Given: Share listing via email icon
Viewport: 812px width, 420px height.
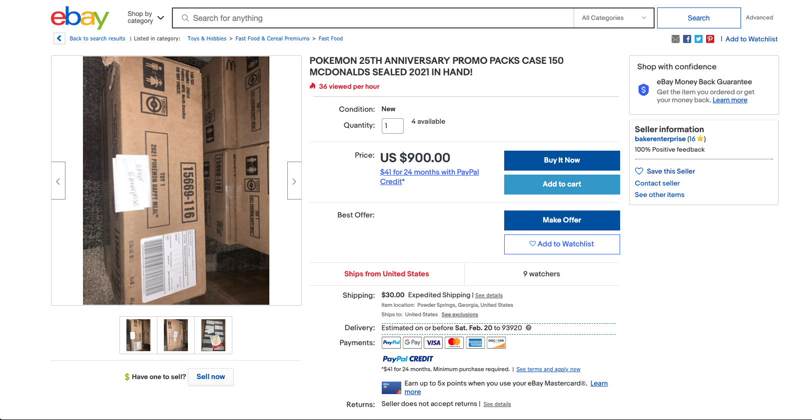Looking at the screenshot, I should tap(676, 39).
